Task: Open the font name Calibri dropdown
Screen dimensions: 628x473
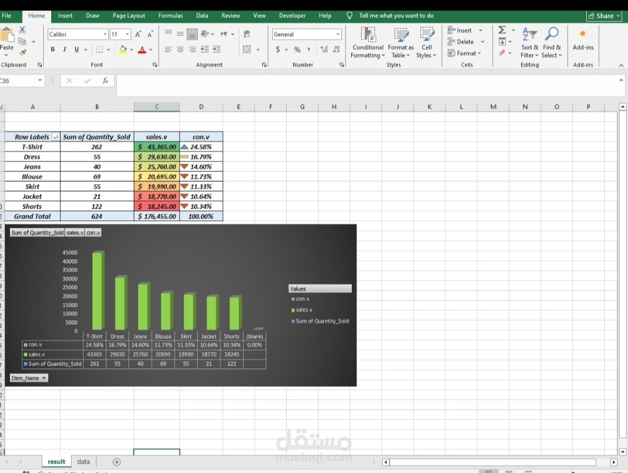Action: tap(105, 34)
